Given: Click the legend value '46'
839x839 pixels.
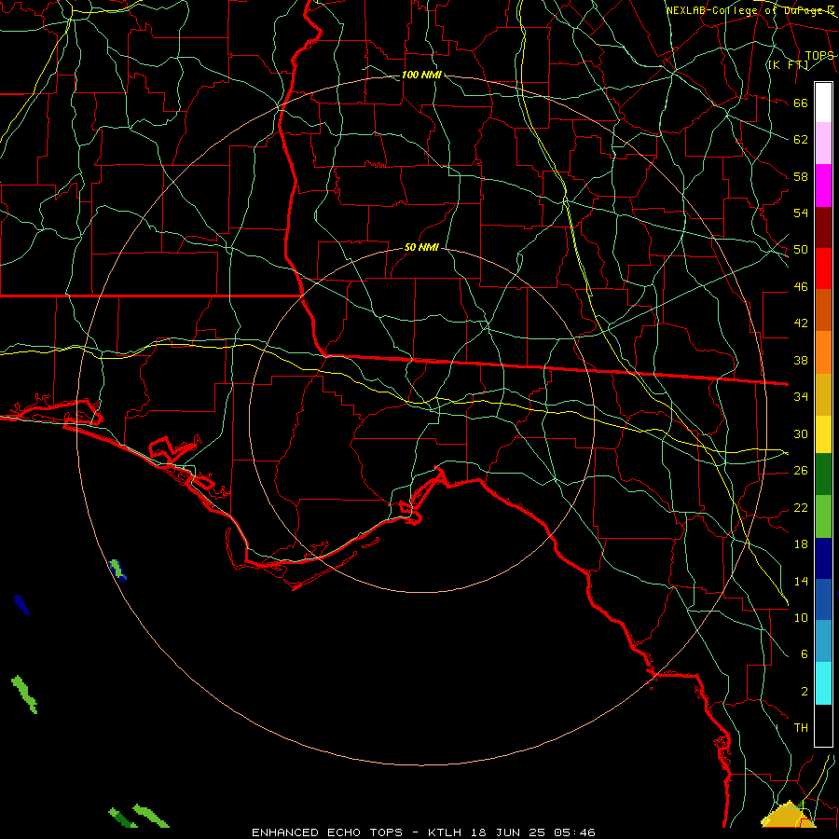Looking at the screenshot, I should (801, 286).
